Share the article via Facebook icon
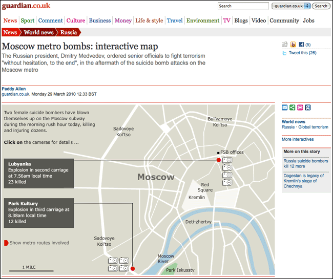This screenshot has height=279, width=333. [301, 45]
